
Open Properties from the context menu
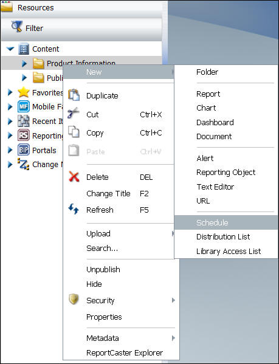(104, 317)
